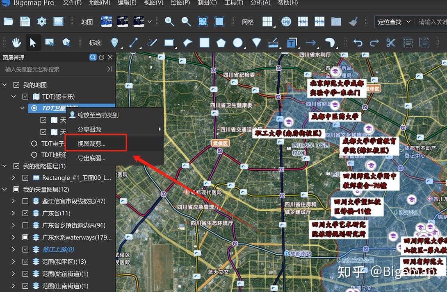Collapse TDT(墨卡托) tree node
The width and height of the screenshot is (447, 292).
click(x=14, y=97)
